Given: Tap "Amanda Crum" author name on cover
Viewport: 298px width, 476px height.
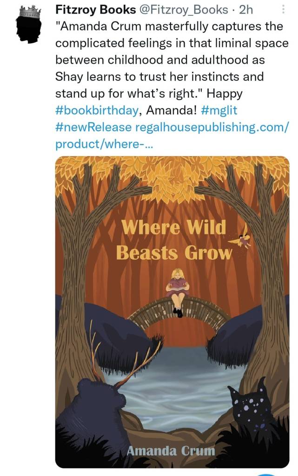Looking at the screenshot, I should click(172, 451).
